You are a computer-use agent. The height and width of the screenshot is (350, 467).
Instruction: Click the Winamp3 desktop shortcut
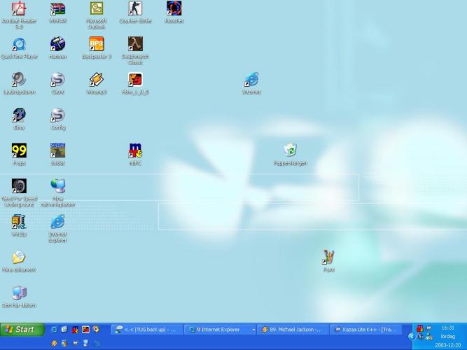pos(97,80)
